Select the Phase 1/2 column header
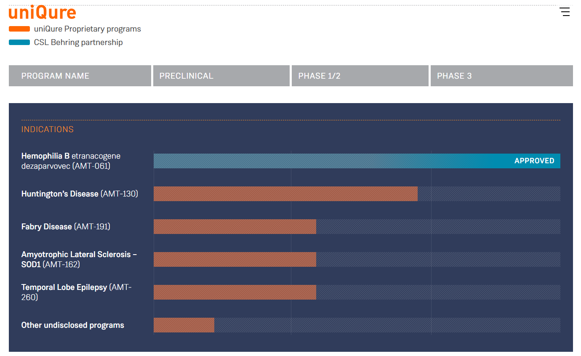Viewport: 581px width, 356px height. click(x=360, y=76)
